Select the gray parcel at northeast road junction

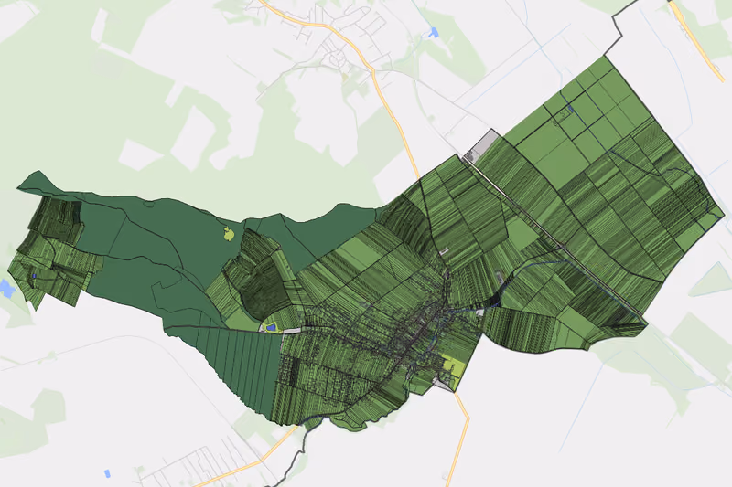(x=482, y=145)
